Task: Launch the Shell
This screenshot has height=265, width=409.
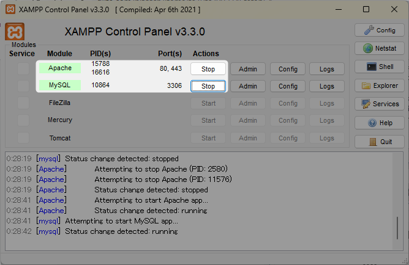Action: pos(380,67)
